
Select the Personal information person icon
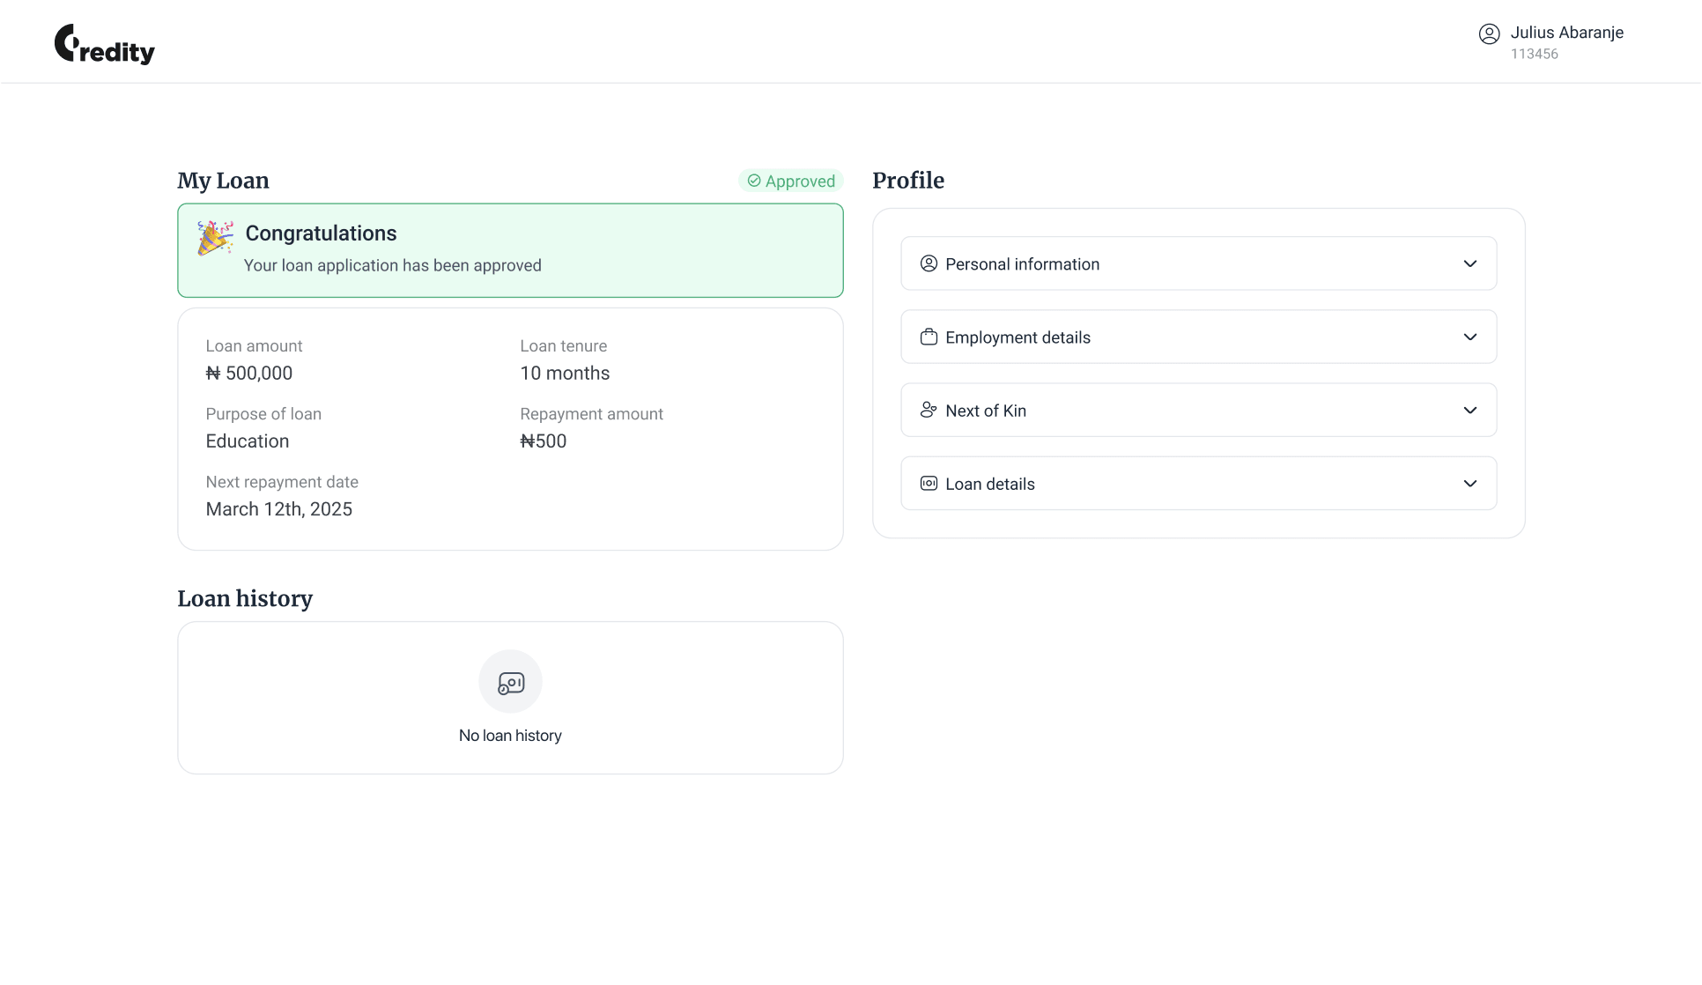pos(928,263)
